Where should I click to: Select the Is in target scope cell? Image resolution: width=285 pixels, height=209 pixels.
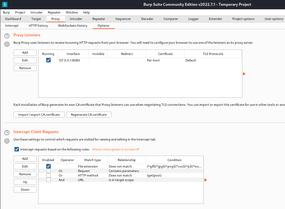[127, 180]
